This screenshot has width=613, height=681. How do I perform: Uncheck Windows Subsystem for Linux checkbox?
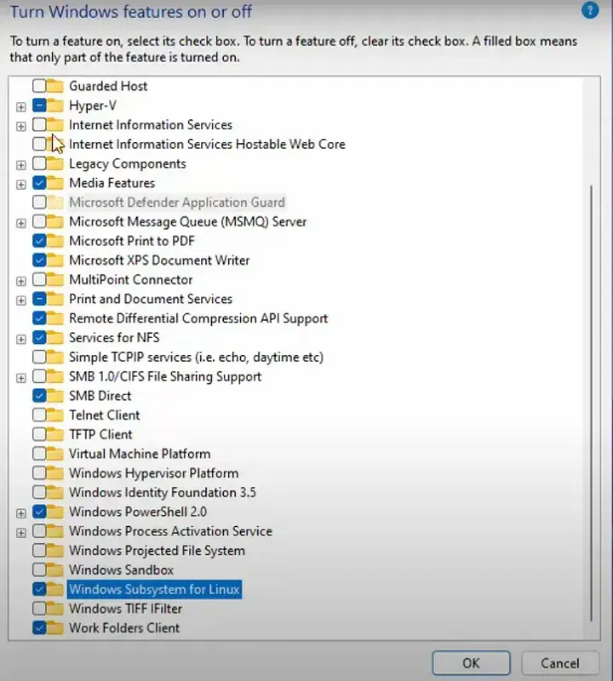pyautogui.click(x=39, y=589)
